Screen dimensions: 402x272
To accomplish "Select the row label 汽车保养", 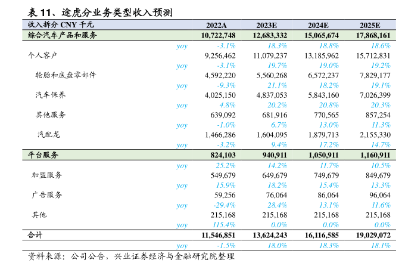I will point(51,95).
